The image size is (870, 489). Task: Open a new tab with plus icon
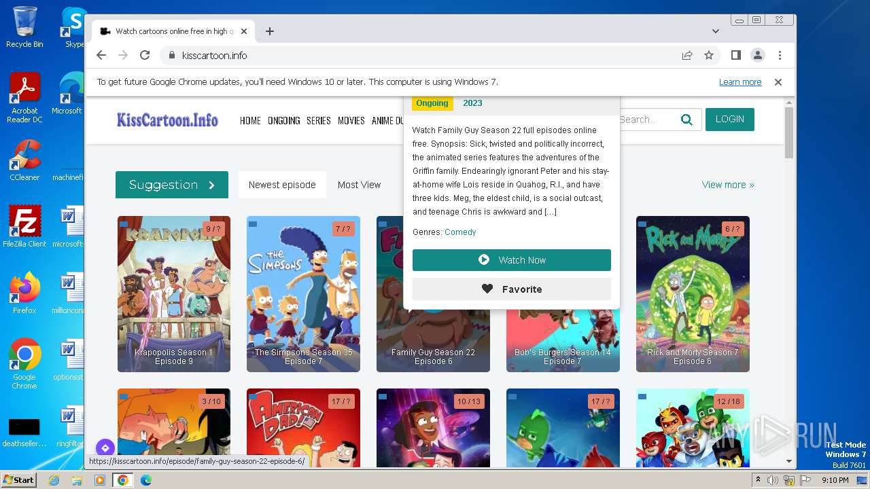point(270,31)
